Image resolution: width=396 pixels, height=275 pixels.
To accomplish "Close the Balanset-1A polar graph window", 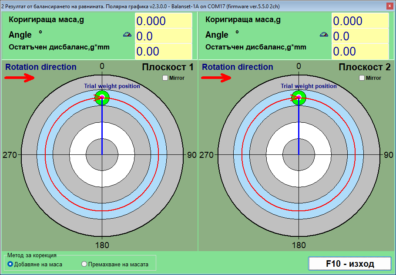I will point(389,7).
